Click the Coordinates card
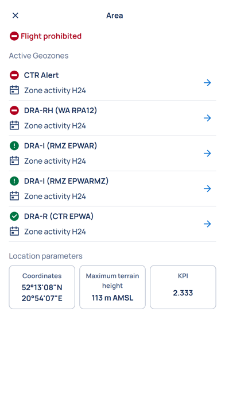Screen dimensions: 225x400 click(42, 287)
